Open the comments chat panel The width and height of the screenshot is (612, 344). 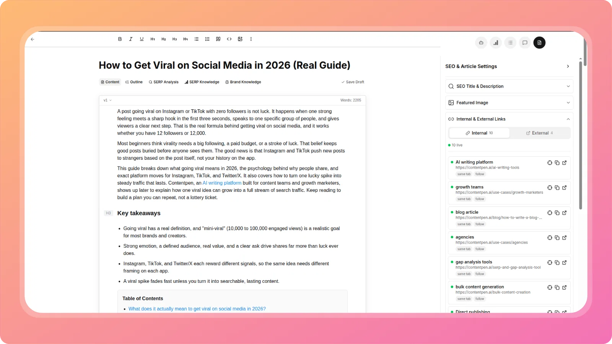click(525, 43)
